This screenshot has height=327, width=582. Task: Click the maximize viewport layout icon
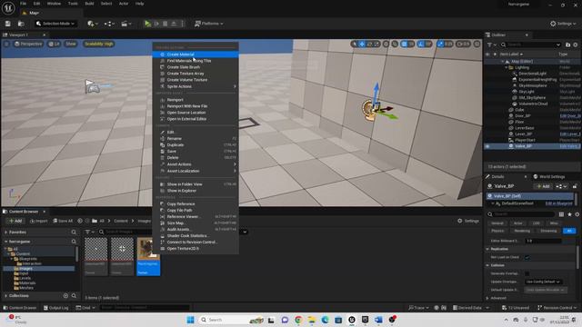coord(477,45)
